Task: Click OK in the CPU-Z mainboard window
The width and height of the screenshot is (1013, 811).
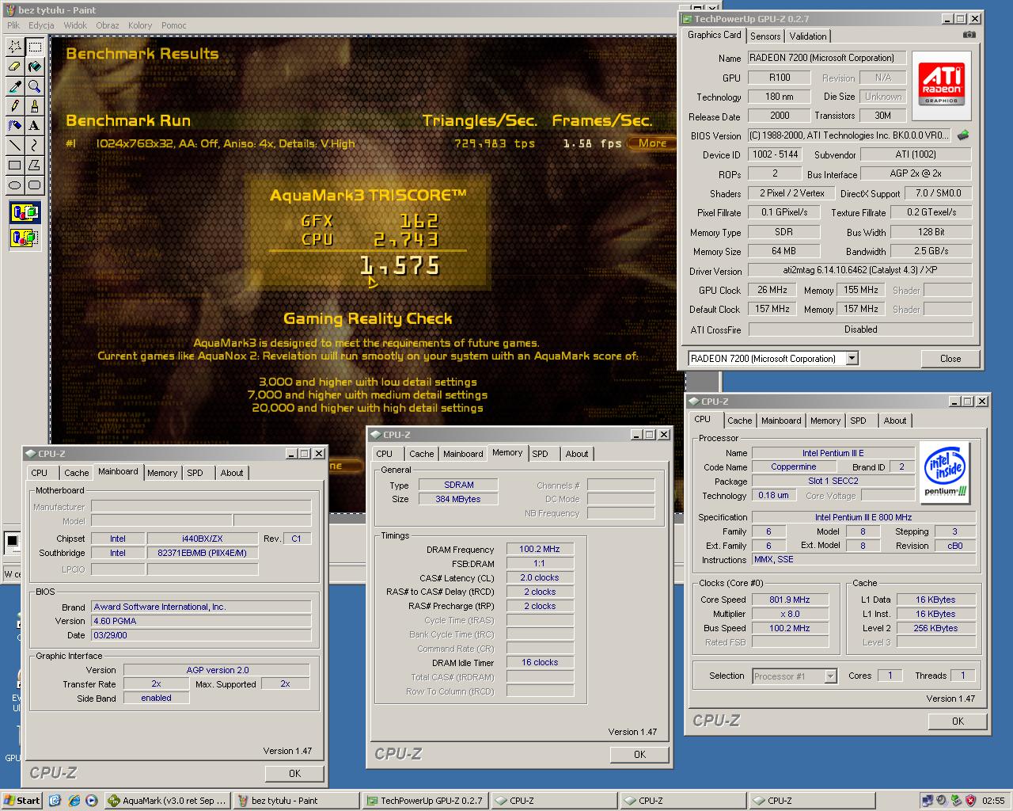Action: click(294, 773)
